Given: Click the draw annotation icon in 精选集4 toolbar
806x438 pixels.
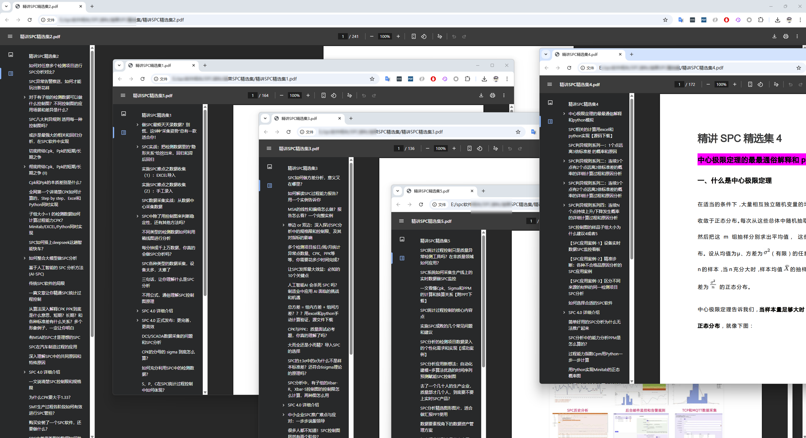Looking at the screenshot, I should pos(776,84).
